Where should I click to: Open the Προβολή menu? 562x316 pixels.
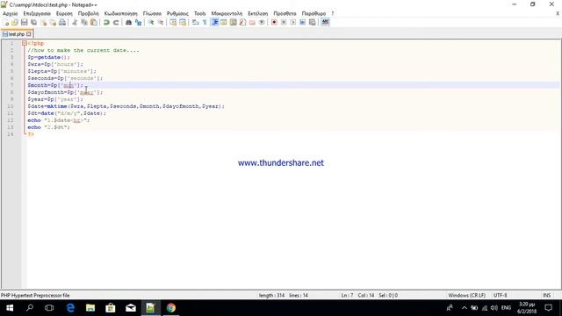[88, 13]
